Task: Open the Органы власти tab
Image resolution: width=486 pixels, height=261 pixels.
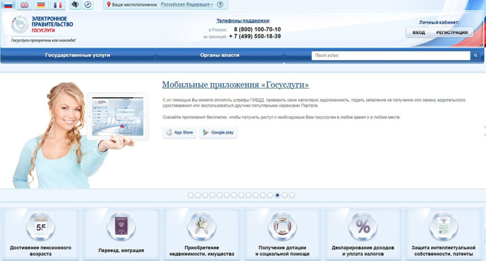Action: 220,56
